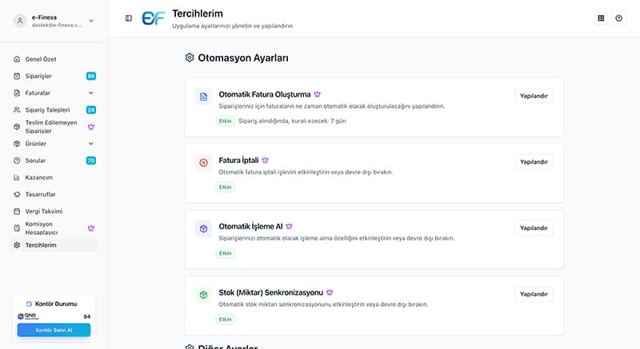The image size is (640, 349).
Task: Open the apps grid icon
Action: [601, 18]
